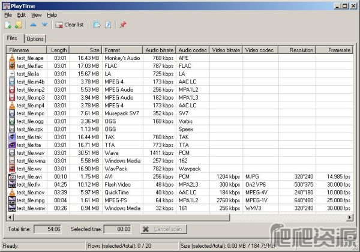
Task: Click the add folder toolbar icon
Action: (19, 25)
